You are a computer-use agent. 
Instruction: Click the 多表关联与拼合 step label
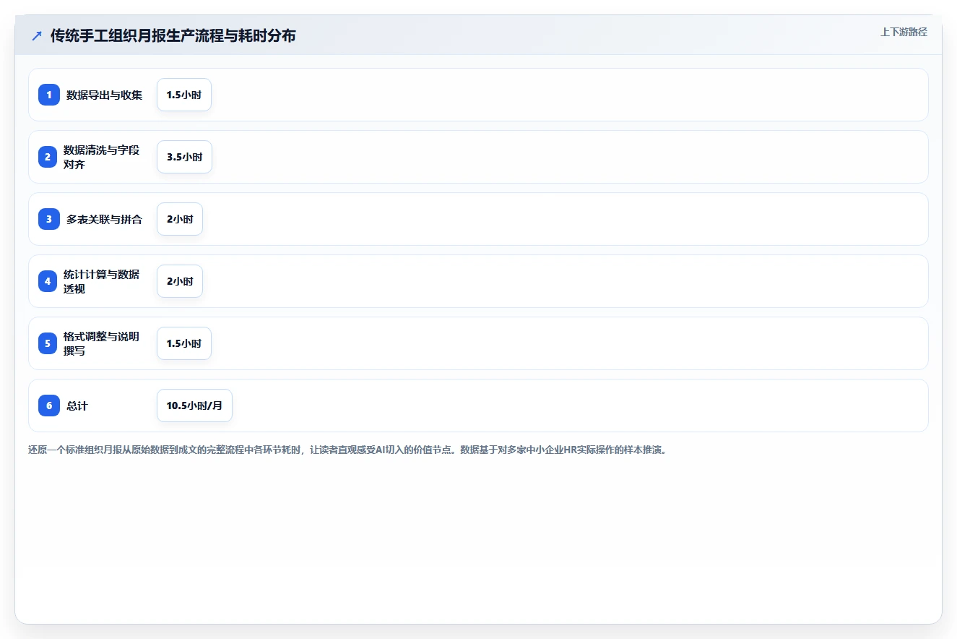[x=105, y=219]
